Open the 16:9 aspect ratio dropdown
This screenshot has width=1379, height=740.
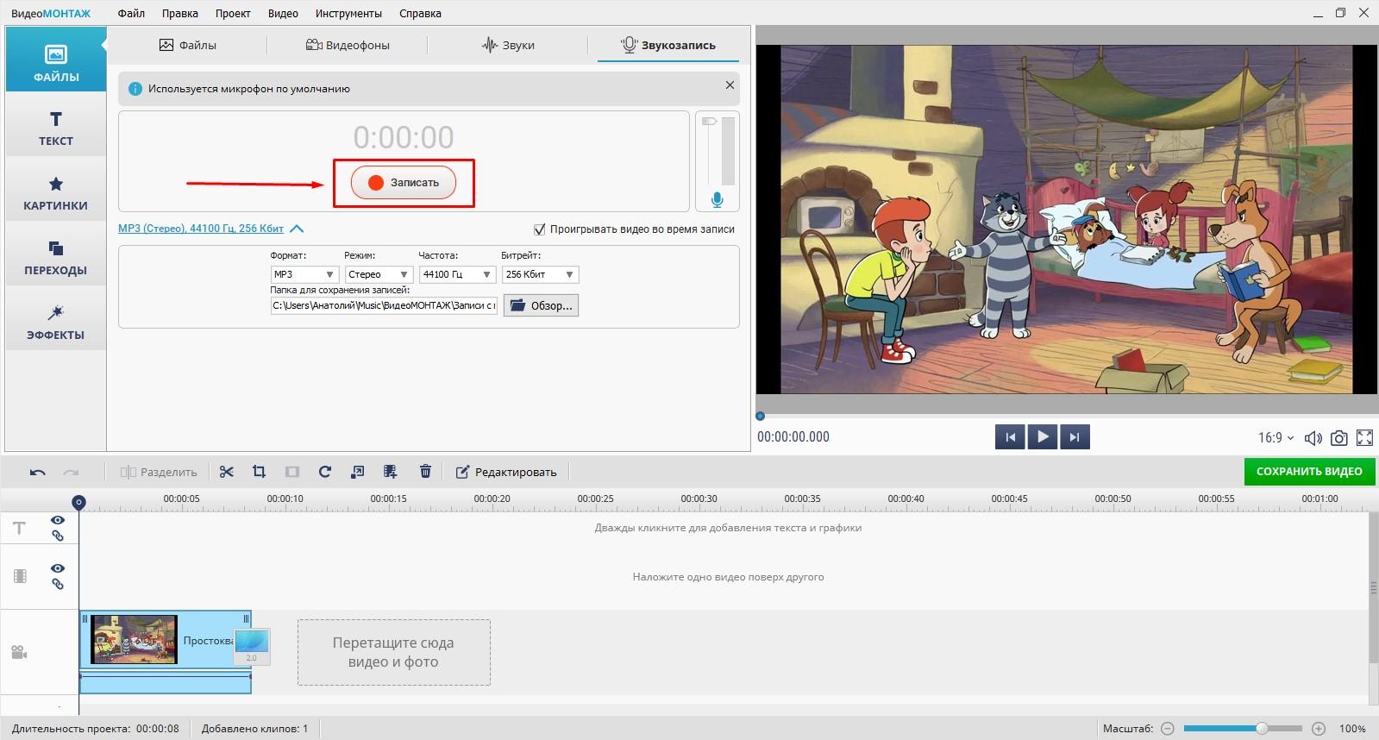point(1276,438)
